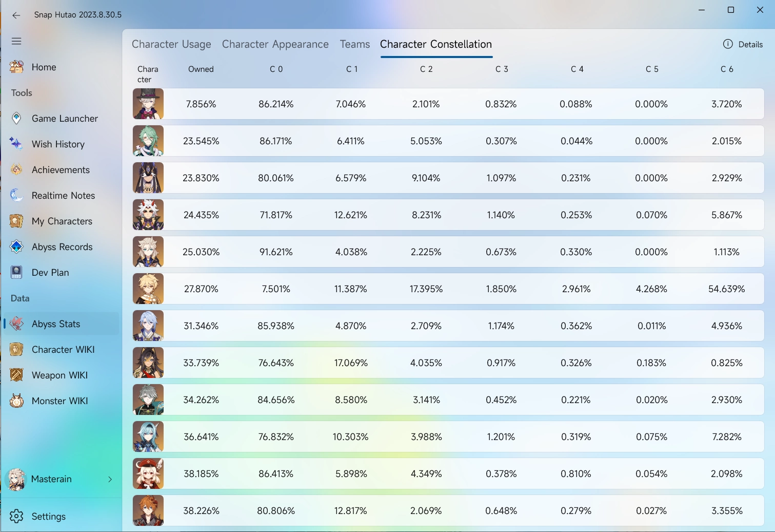Viewport: 775px width, 532px height.
Task: Click the C 6 column header
Action: [x=727, y=69]
